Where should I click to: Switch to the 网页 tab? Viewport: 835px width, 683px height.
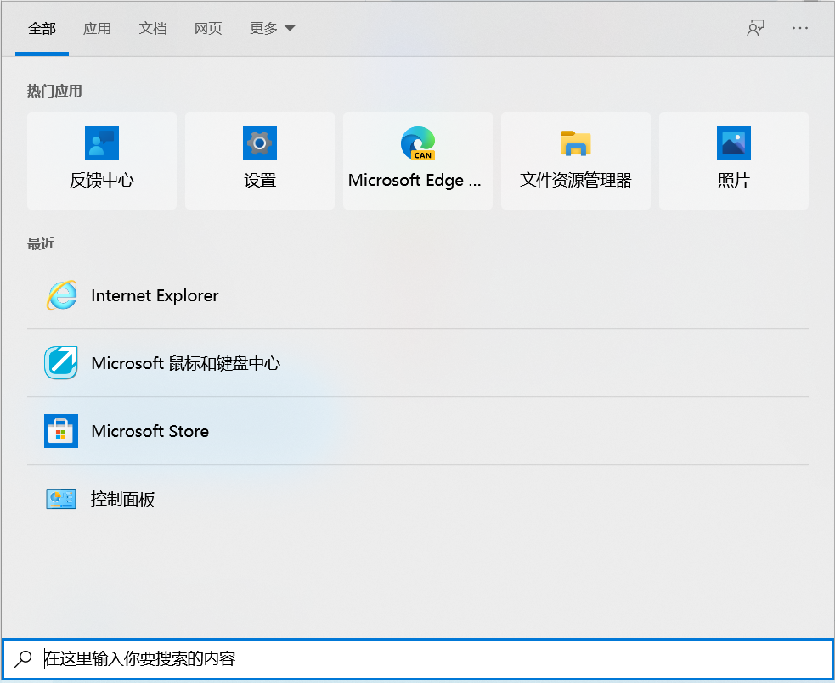(208, 28)
